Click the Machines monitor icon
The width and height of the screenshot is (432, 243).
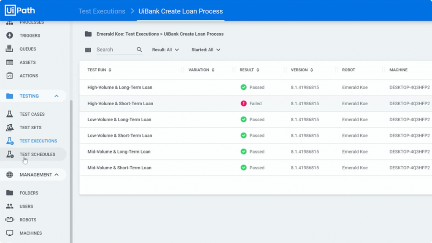[x=10, y=233]
